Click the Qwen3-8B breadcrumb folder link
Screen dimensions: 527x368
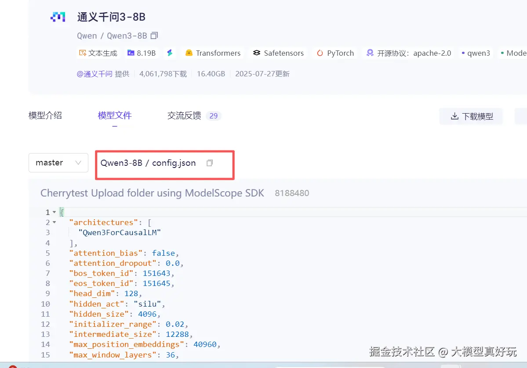(121, 163)
